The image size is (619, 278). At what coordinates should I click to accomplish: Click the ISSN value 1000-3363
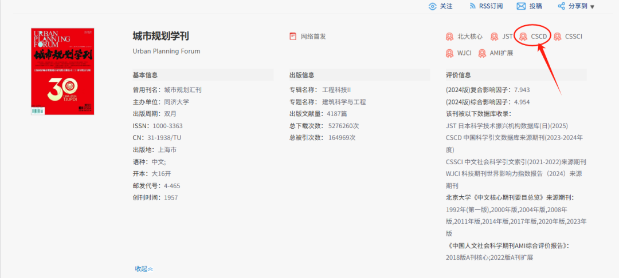168,126
